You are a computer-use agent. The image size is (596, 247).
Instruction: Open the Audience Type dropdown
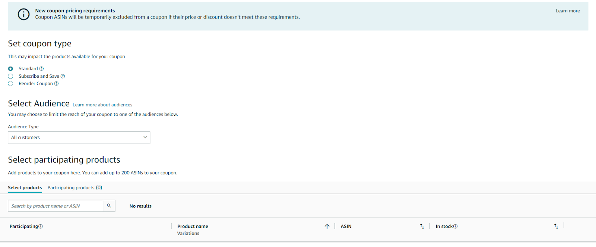pos(79,137)
